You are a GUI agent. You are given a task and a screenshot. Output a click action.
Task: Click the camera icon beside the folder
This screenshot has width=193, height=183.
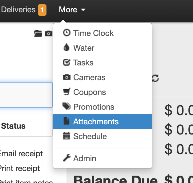point(49,33)
